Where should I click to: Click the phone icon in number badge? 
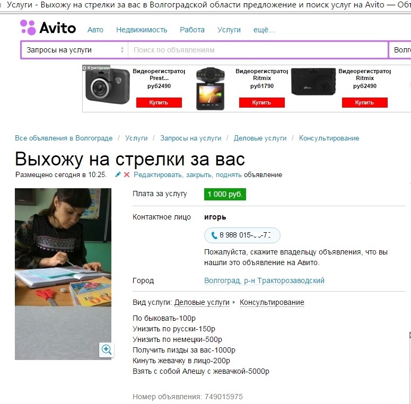214,235
